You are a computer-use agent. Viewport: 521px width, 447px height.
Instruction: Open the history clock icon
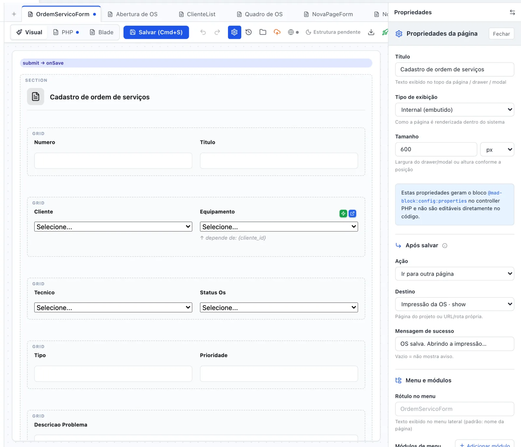pyautogui.click(x=249, y=32)
